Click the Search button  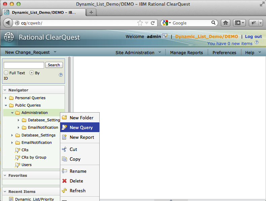point(54,65)
